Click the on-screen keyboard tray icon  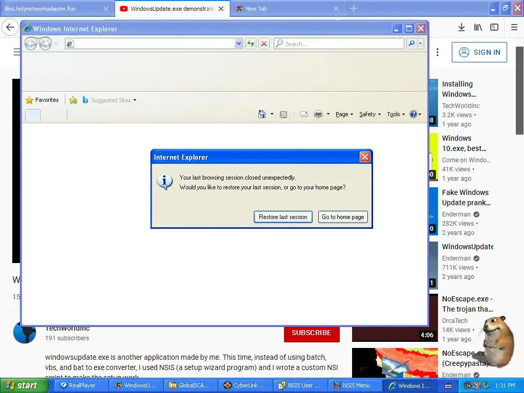pos(448,386)
